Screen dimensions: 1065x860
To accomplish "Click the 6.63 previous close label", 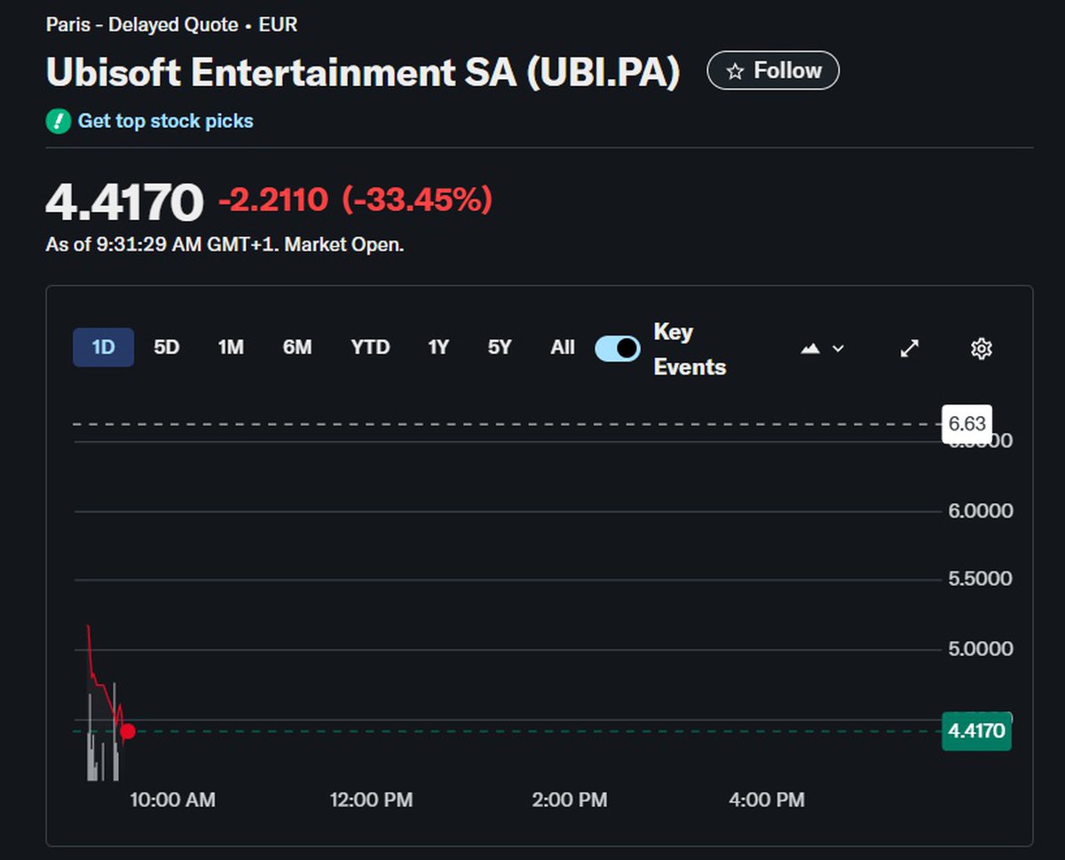I will click(x=966, y=424).
